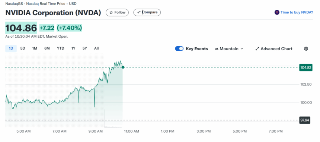Switch to the 1M range
The width and height of the screenshot is (320, 142).
pyautogui.click(x=35, y=48)
